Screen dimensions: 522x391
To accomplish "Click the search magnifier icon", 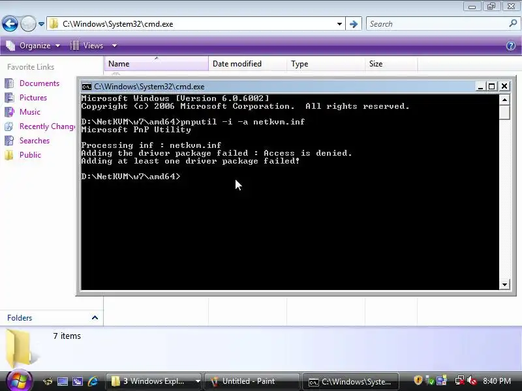I will 513,23.
